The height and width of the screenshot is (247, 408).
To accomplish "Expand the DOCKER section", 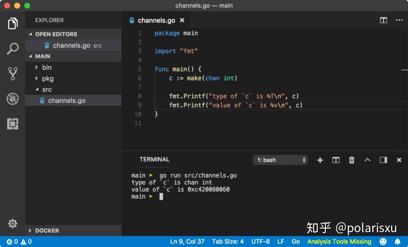I will (73, 231).
